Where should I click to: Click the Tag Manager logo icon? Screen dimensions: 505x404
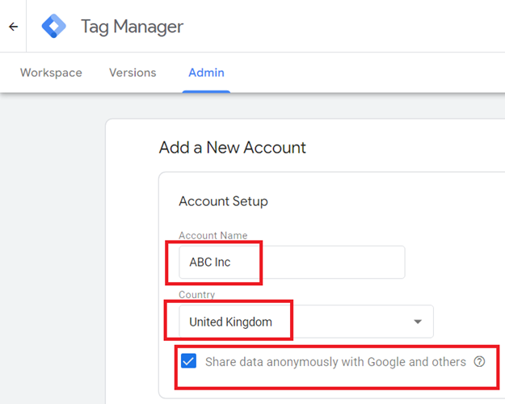[54, 26]
